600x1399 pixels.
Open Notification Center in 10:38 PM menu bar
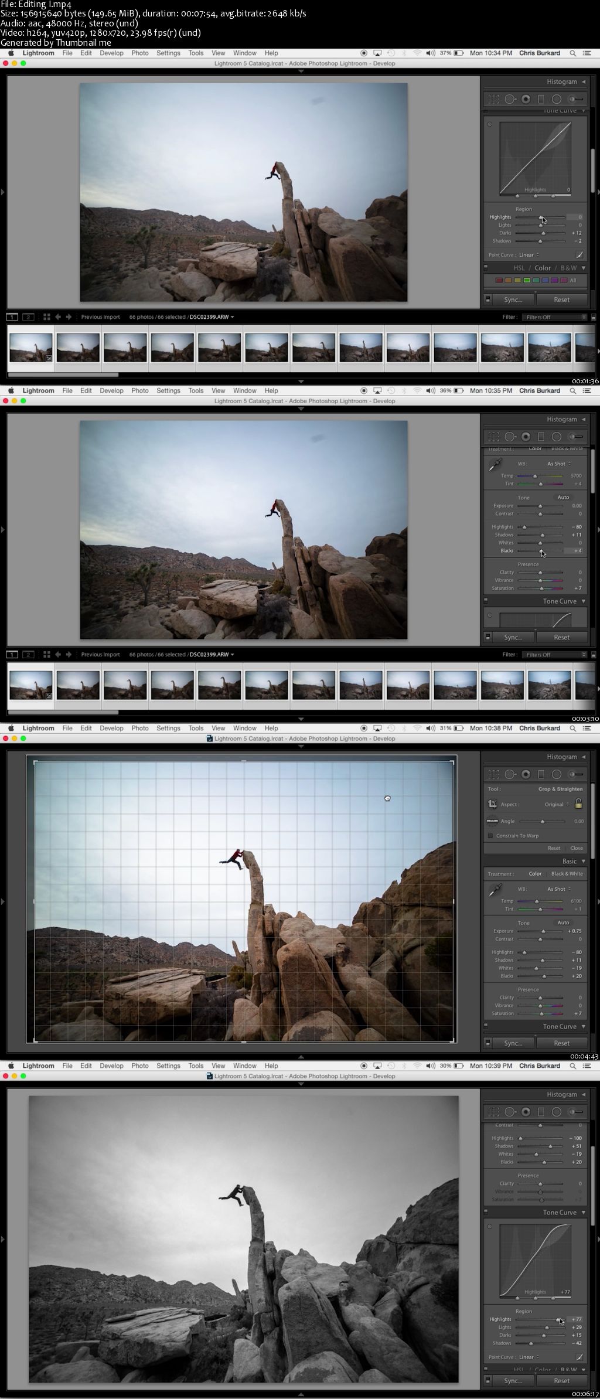coord(587,728)
